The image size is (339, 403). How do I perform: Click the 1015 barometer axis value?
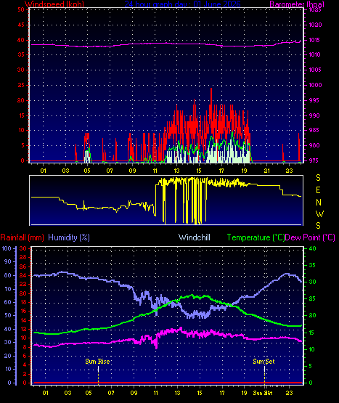pyautogui.click(x=315, y=40)
